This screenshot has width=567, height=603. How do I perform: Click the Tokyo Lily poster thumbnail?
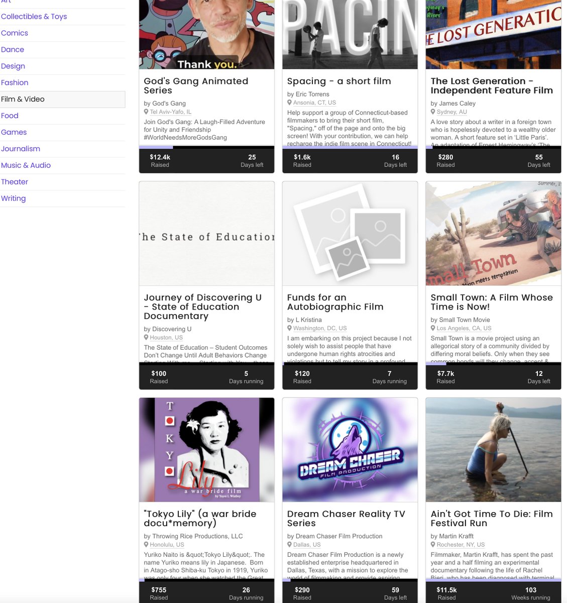207,450
